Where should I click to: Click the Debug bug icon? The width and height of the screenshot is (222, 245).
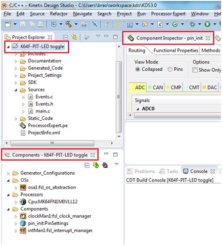click(192, 24)
